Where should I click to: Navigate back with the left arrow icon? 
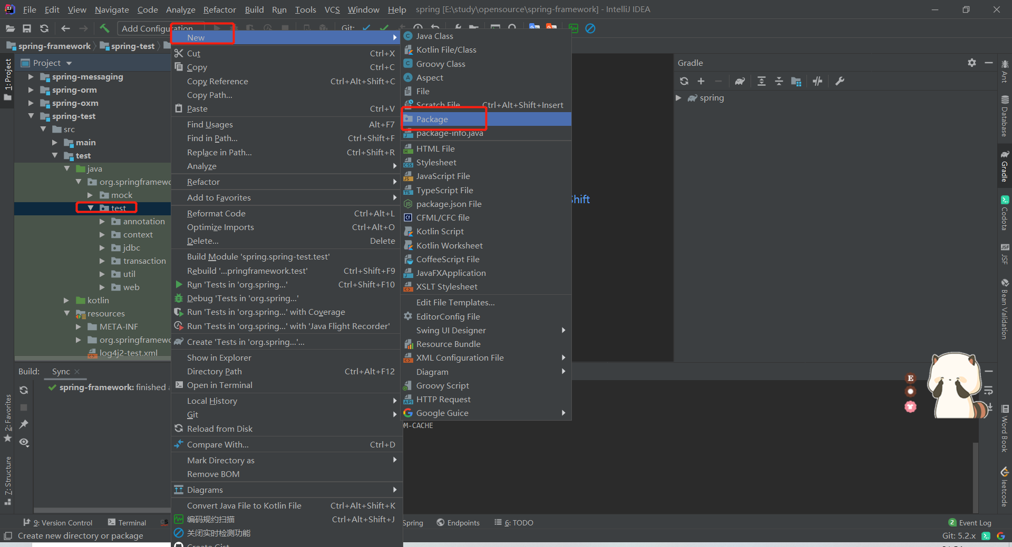pos(65,28)
